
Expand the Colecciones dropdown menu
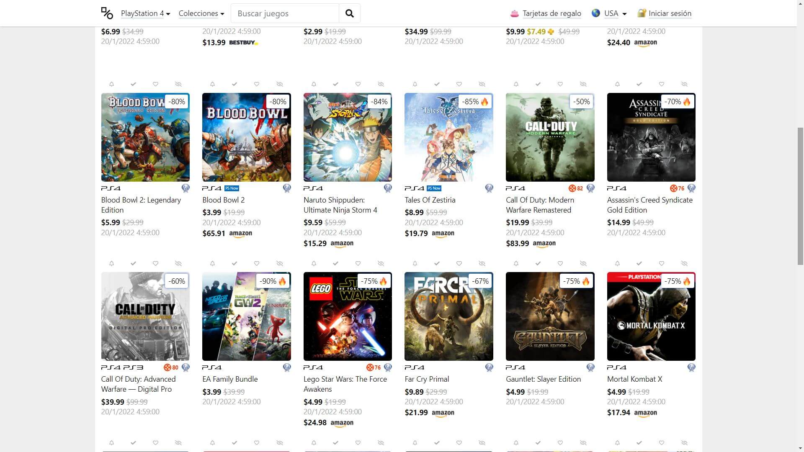(x=201, y=13)
